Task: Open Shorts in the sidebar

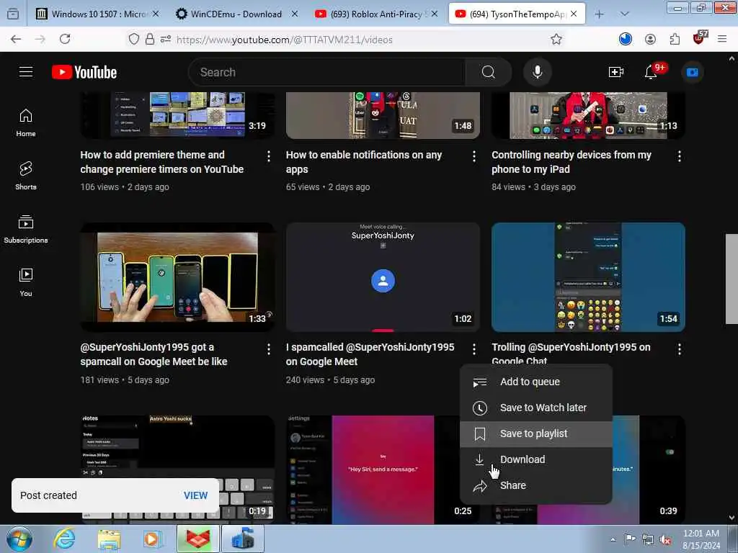Action: [26, 176]
